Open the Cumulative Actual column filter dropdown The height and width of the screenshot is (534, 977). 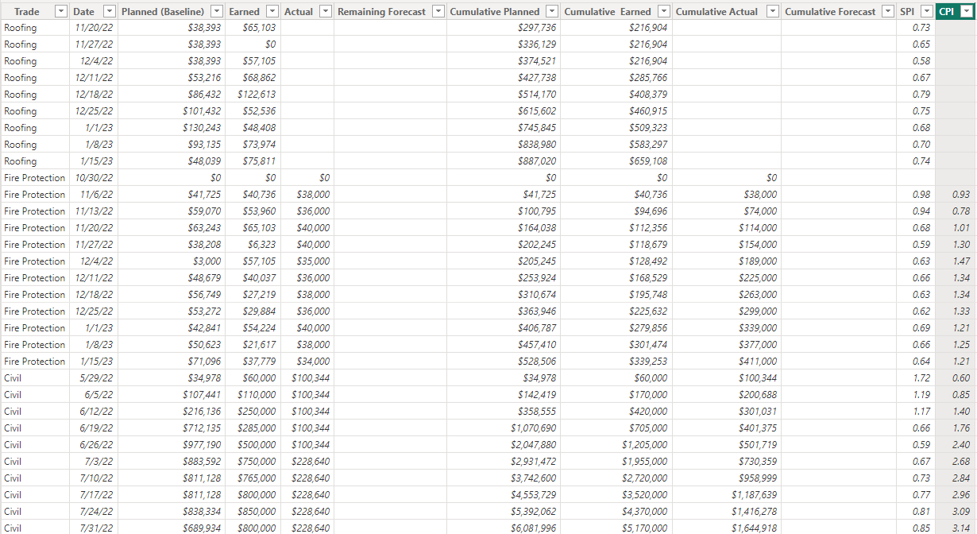(773, 12)
